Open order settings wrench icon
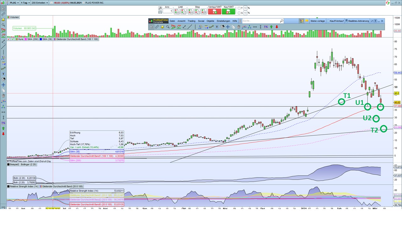The image size is (402, 226). tap(160, 8)
